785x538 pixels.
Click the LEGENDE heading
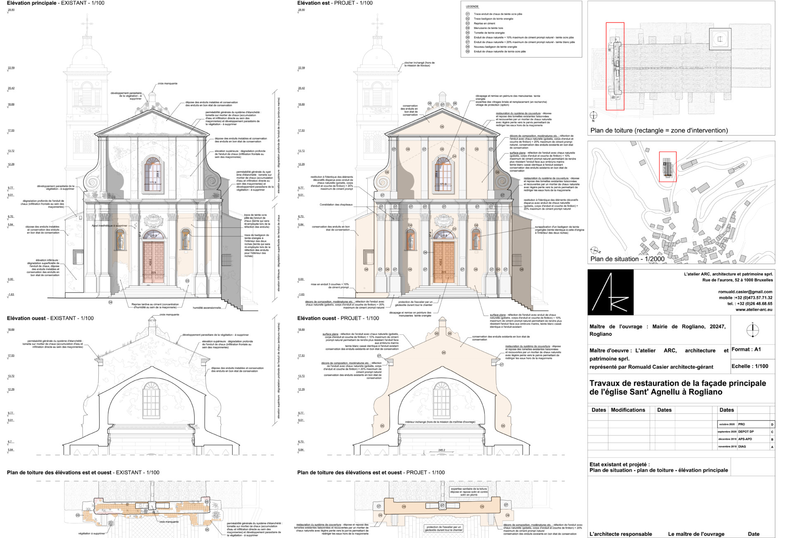pyautogui.click(x=472, y=7)
